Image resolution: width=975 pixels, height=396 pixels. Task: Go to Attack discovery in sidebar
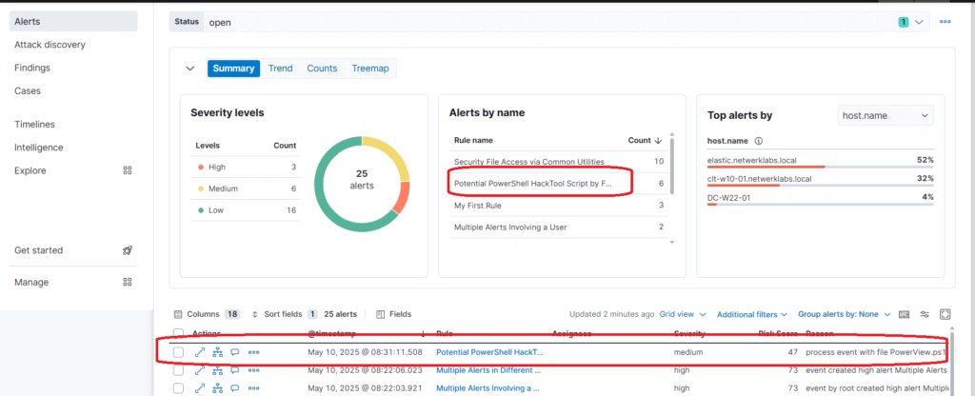pos(50,45)
